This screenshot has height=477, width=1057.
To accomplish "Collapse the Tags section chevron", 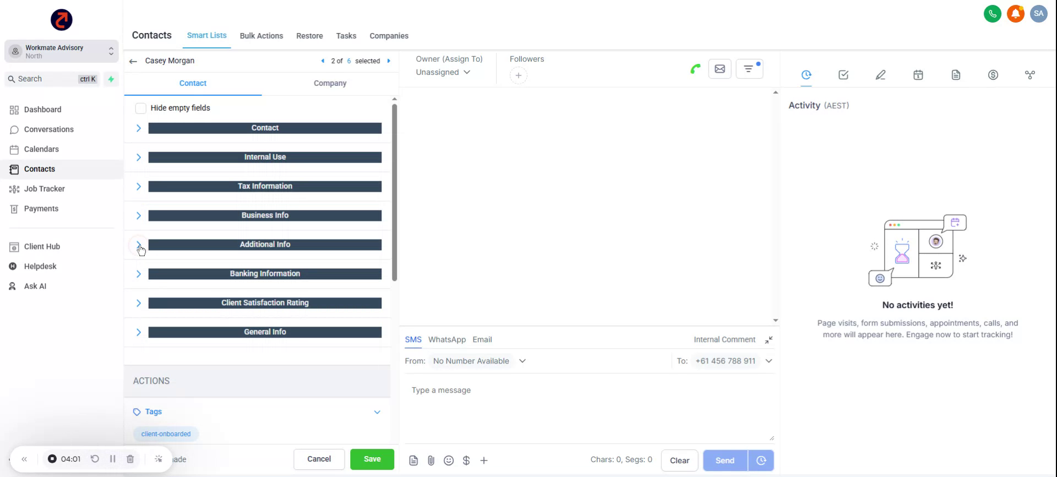I will pos(377,412).
